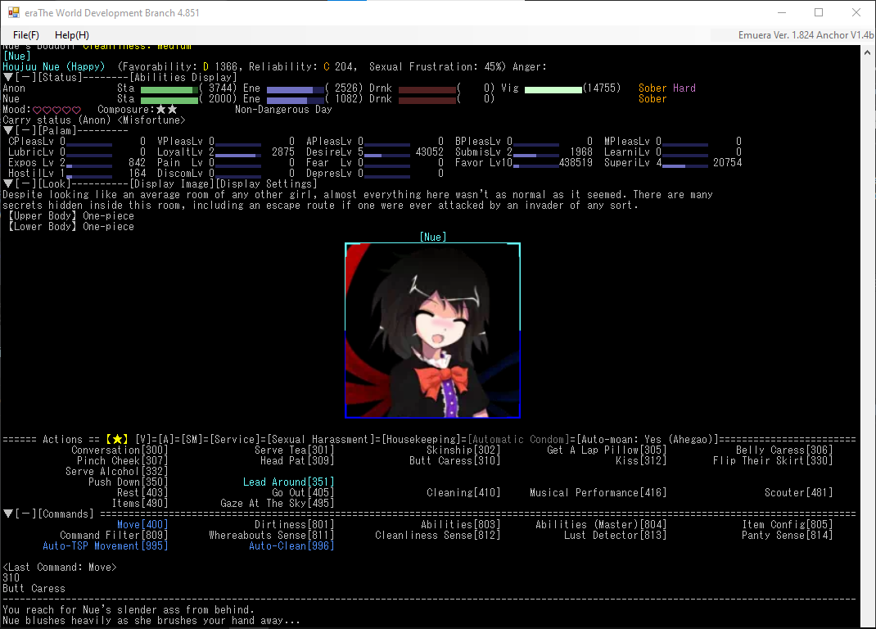Click Anon's green stamina bar

[x=169, y=88]
